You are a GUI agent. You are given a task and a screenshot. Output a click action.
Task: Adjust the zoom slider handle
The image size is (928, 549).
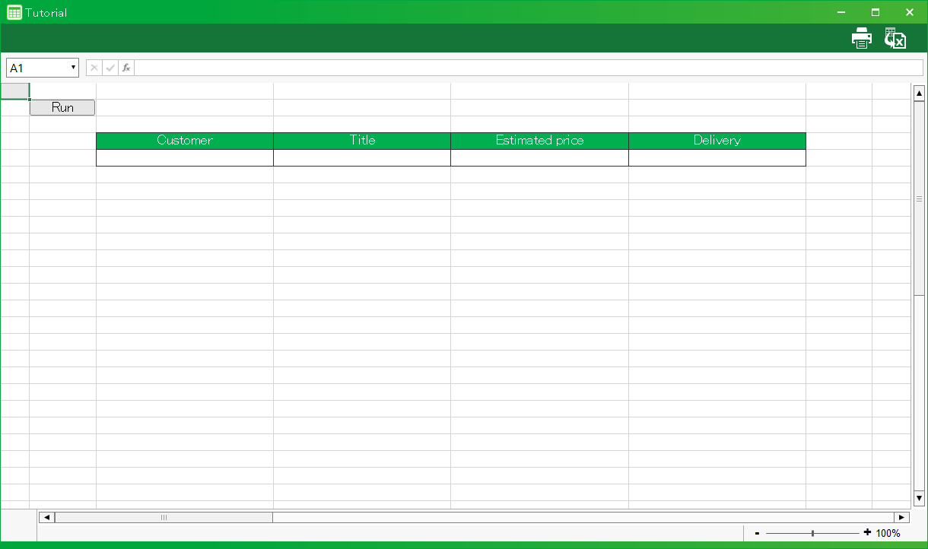812,534
